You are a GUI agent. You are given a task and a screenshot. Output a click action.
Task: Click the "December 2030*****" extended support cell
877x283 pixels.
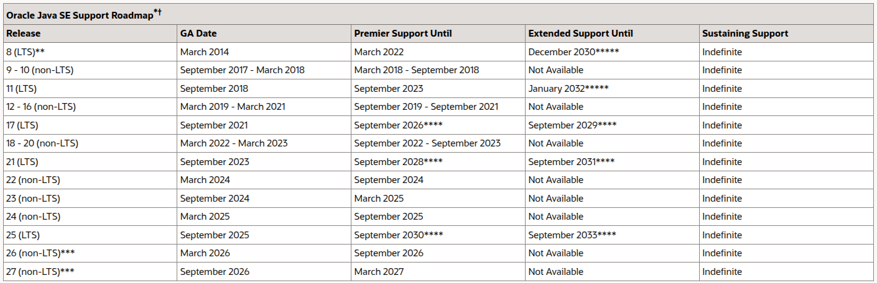point(573,52)
